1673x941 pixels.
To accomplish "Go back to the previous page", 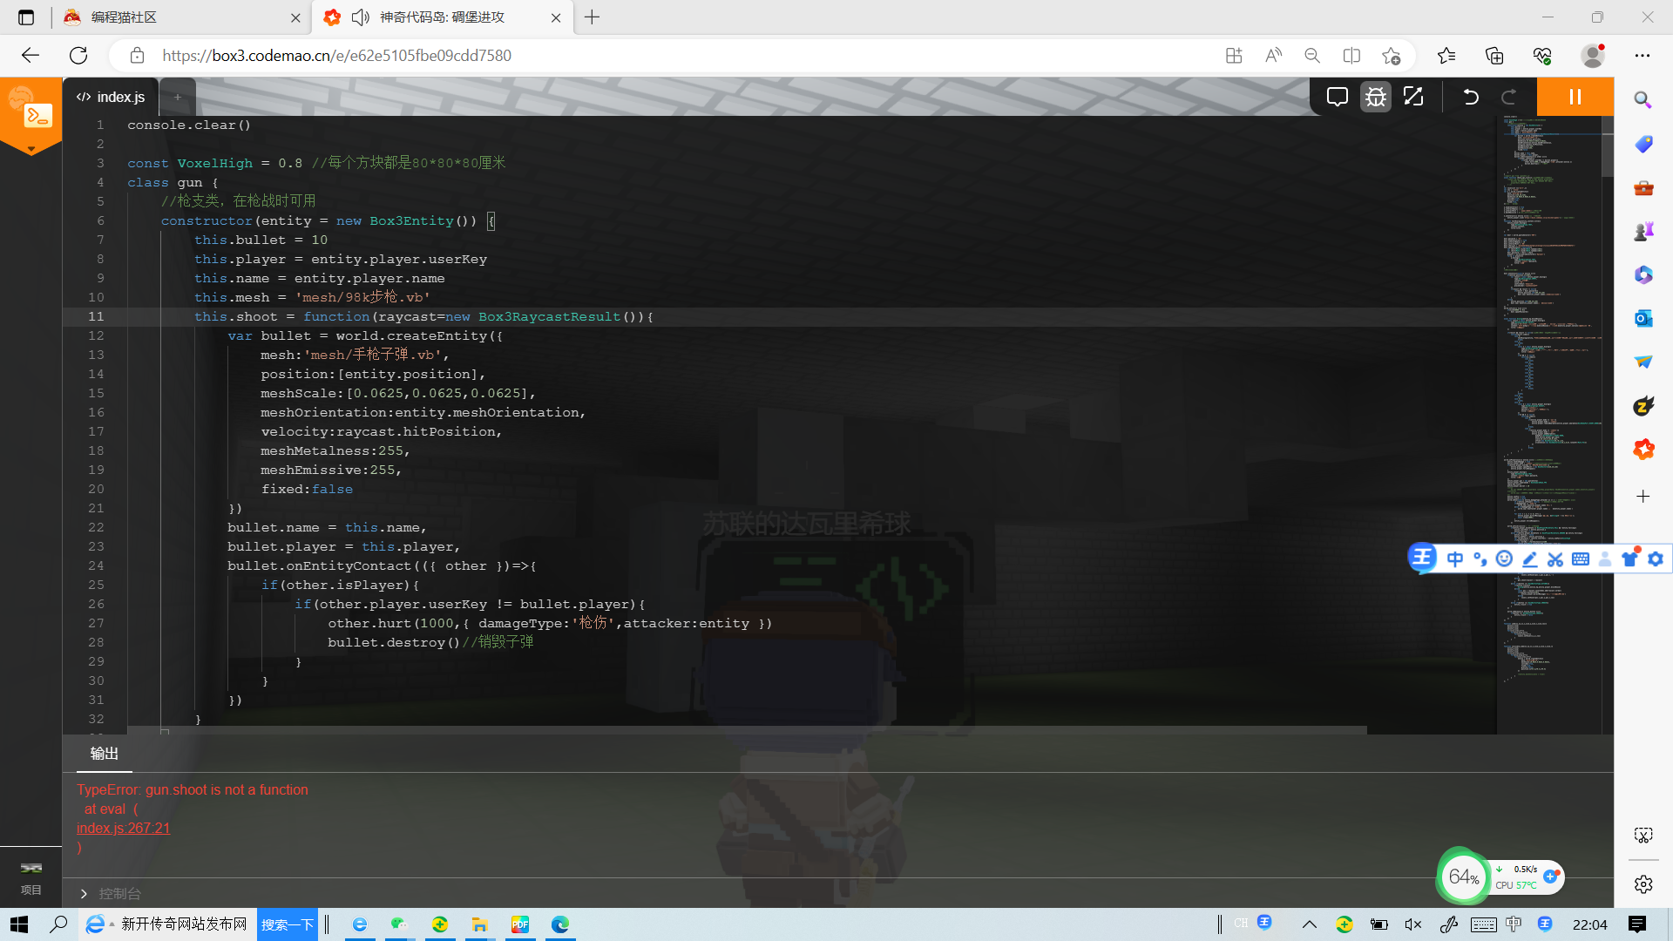I will [x=30, y=56].
